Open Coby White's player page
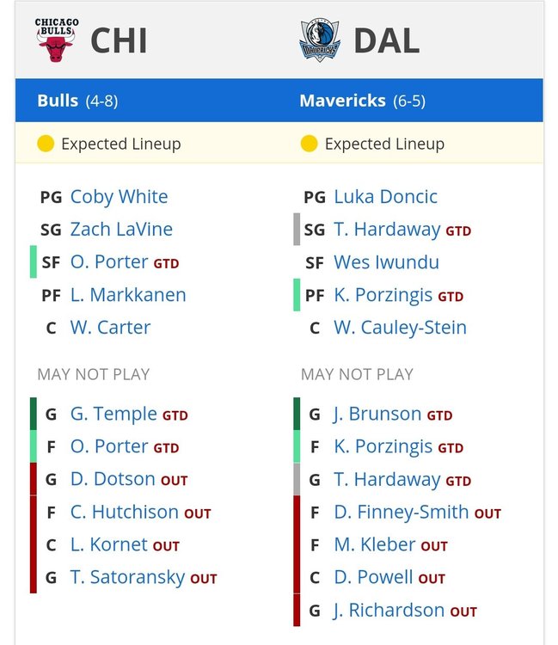The image size is (558, 645). click(x=119, y=197)
